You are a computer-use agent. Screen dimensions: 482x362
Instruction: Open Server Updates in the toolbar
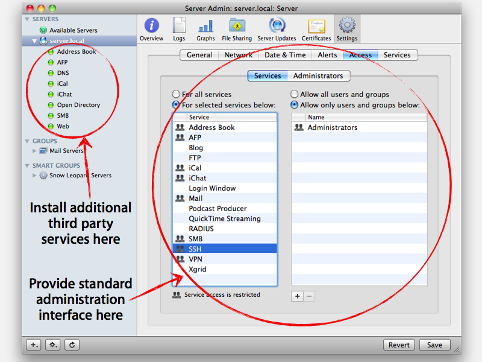click(277, 30)
